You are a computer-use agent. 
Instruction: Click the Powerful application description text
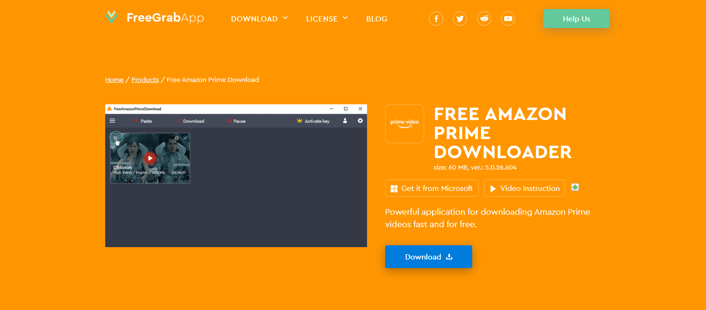coord(487,218)
